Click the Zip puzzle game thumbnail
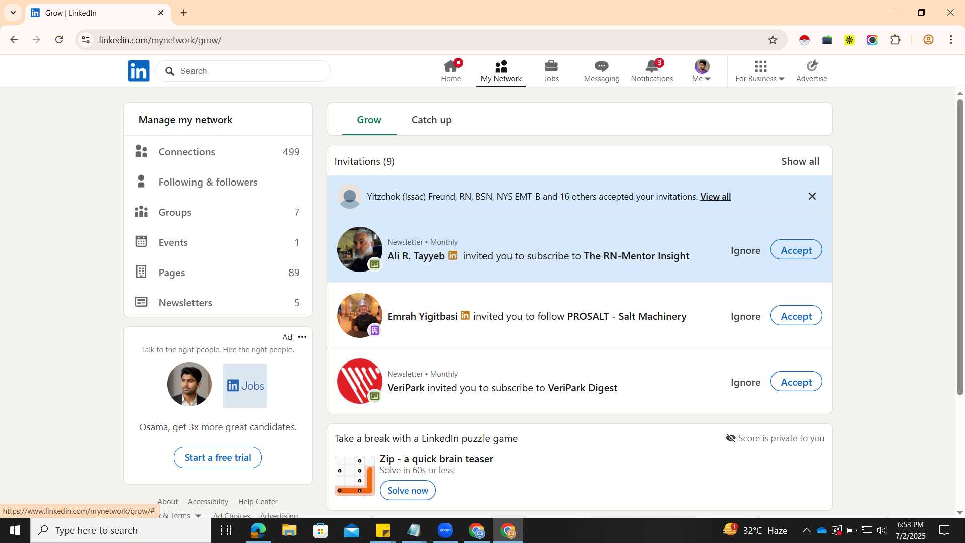965x543 pixels. tap(355, 475)
